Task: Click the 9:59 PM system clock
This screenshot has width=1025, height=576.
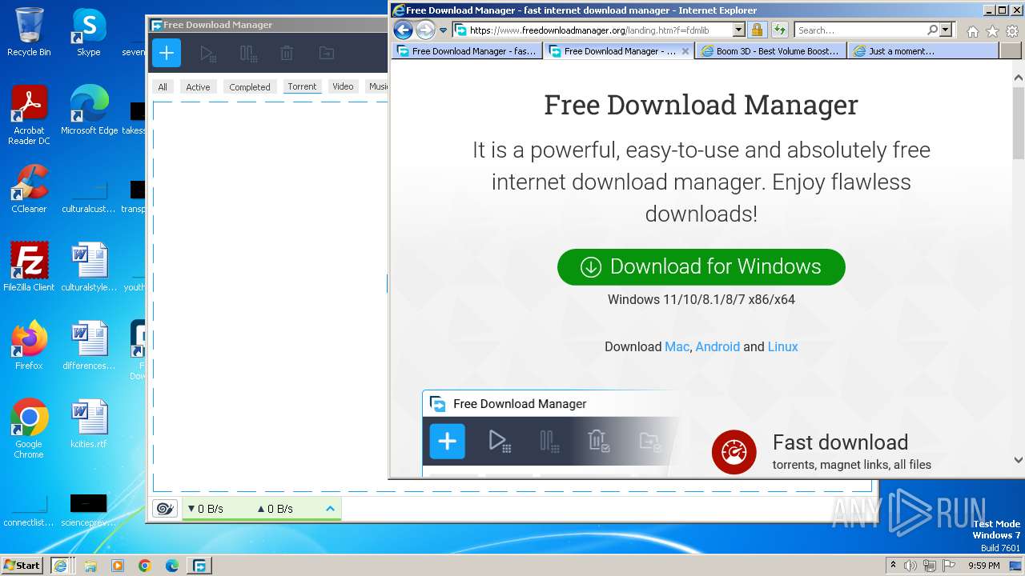Action: point(983,566)
